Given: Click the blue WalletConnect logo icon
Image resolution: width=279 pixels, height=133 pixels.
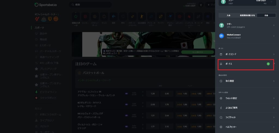Looking at the screenshot, I should click(221, 36).
